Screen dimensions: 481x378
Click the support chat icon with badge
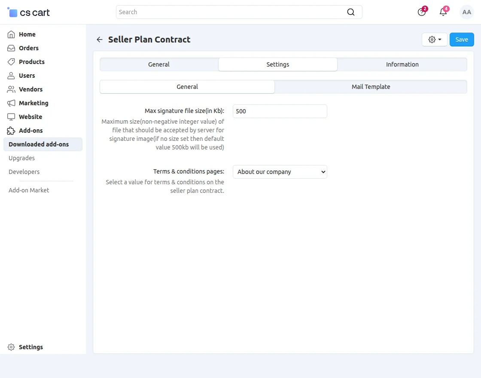(421, 12)
